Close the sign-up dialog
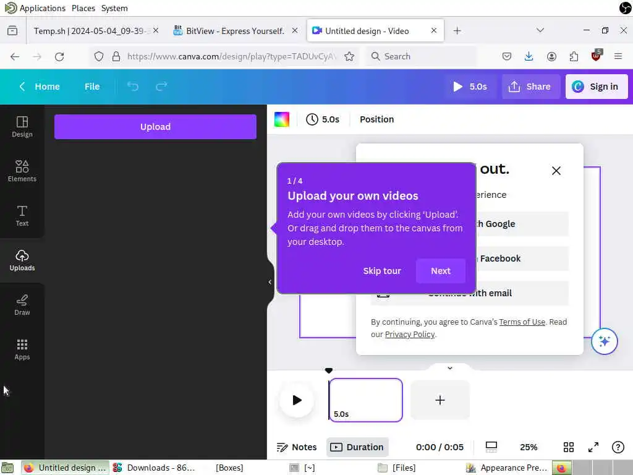633x475 pixels. click(556, 171)
